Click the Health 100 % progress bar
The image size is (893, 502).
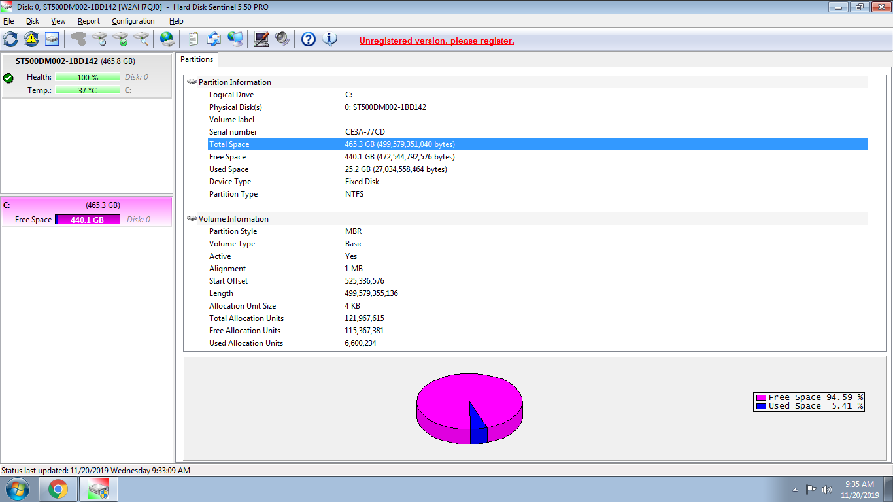click(x=88, y=77)
